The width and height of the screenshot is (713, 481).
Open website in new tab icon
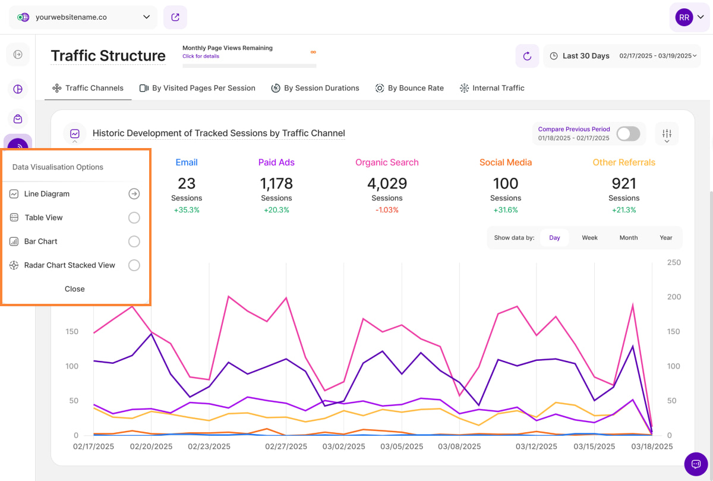(175, 17)
